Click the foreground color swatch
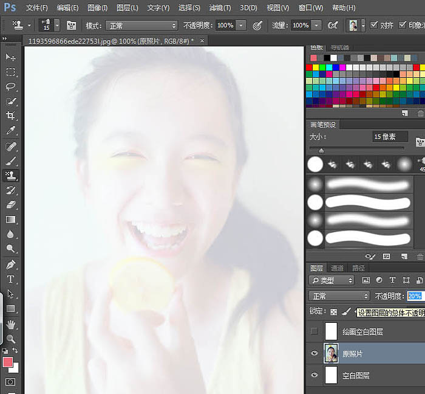The width and height of the screenshot is (425, 394). click(8, 362)
